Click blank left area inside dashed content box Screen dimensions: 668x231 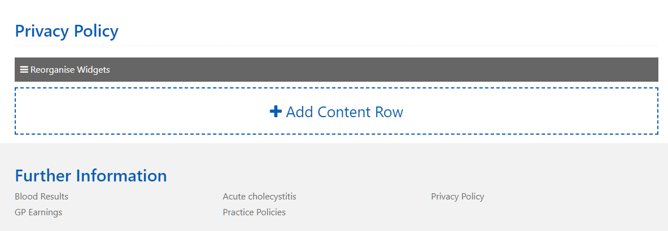113,112
